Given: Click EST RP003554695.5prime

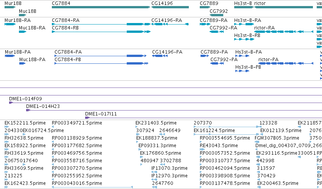Looking at the screenshot, I should (225, 138).
